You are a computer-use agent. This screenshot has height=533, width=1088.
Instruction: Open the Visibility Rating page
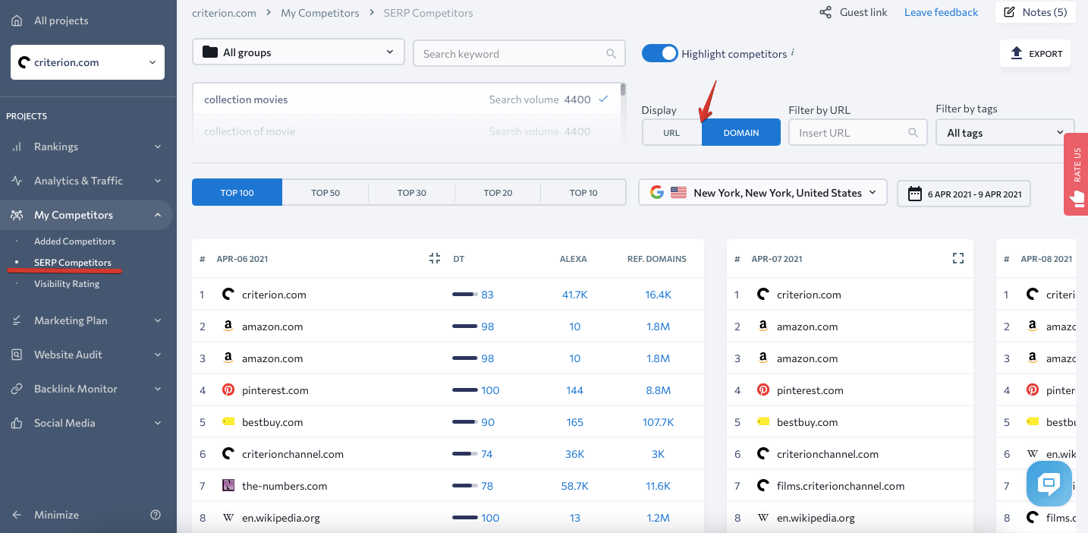(x=67, y=284)
